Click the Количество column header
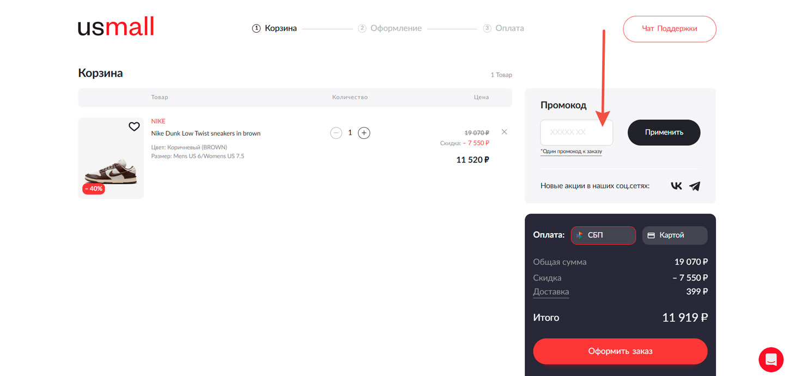The width and height of the screenshot is (790, 376). (x=350, y=98)
